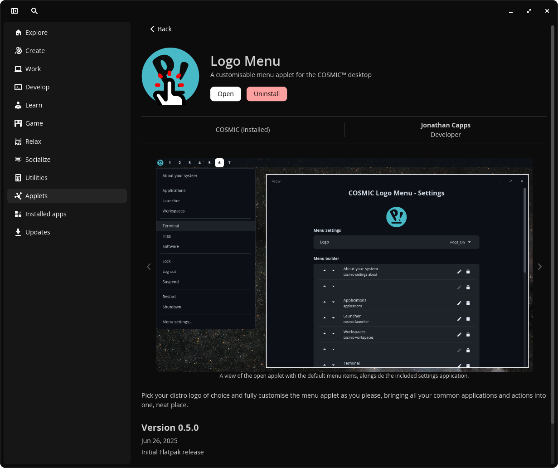The height and width of the screenshot is (468, 558).
Task: Click the Create palette icon
Action: pos(18,51)
